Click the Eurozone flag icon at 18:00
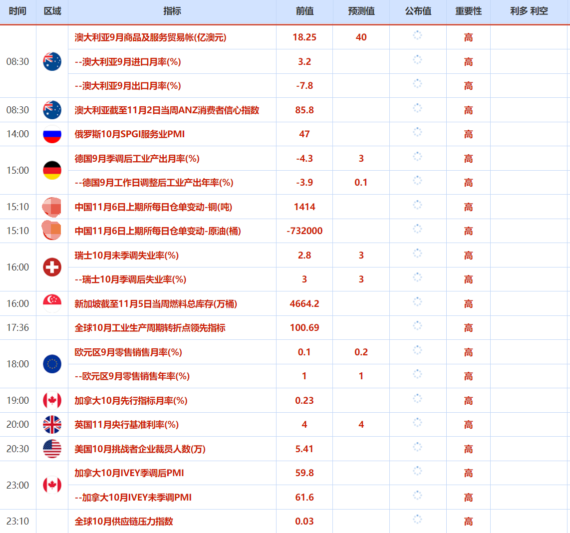This screenshot has width=570, height=533. click(52, 364)
